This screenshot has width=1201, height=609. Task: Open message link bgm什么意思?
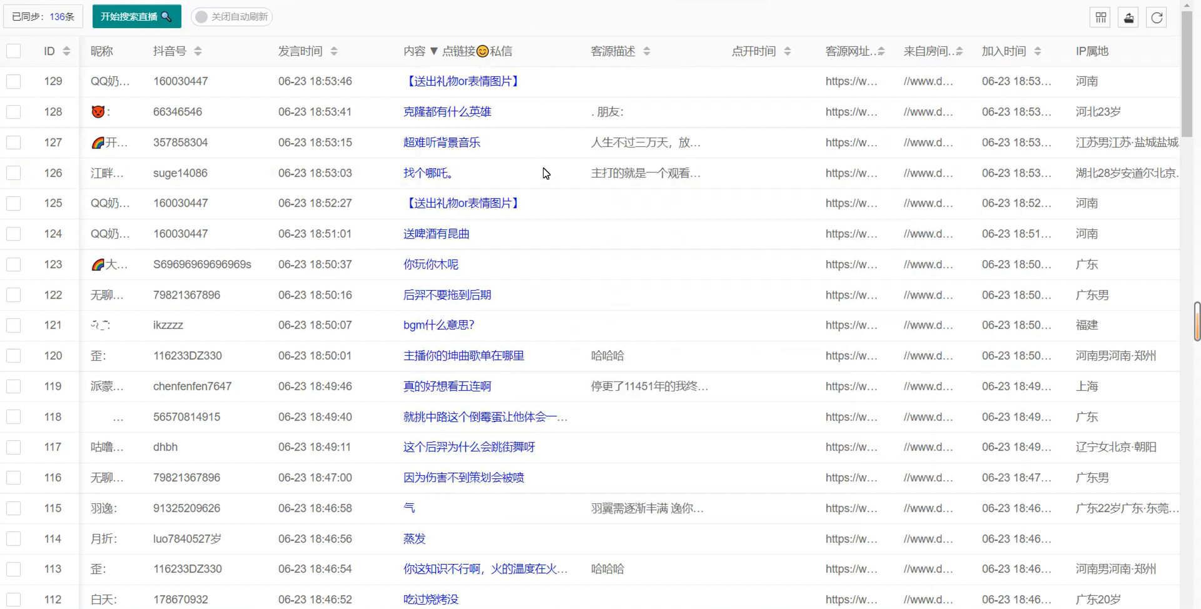(439, 325)
